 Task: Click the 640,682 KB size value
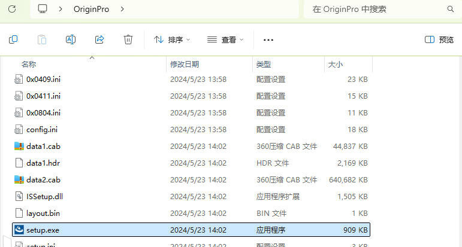(348, 180)
